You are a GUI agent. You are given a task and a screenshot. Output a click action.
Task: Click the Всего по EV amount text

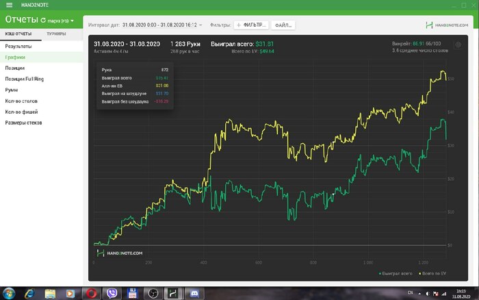point(267,51)
